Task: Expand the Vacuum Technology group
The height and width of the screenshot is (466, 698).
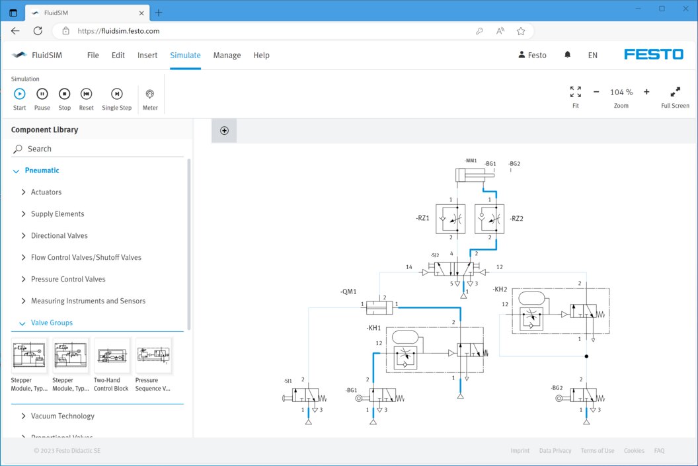Action: coord(24,416)
